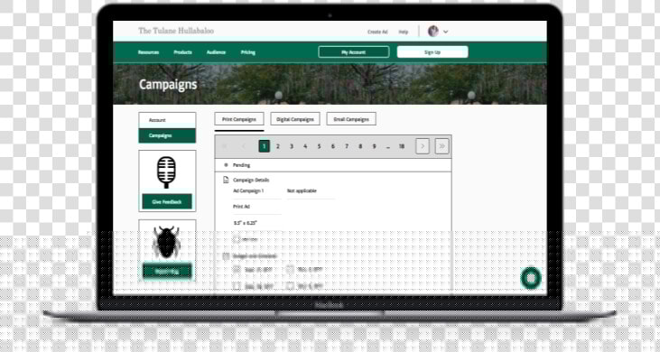Jump to last page double-arrow button
The height and width of the screenshot is (352, 660).
(442, 146)
